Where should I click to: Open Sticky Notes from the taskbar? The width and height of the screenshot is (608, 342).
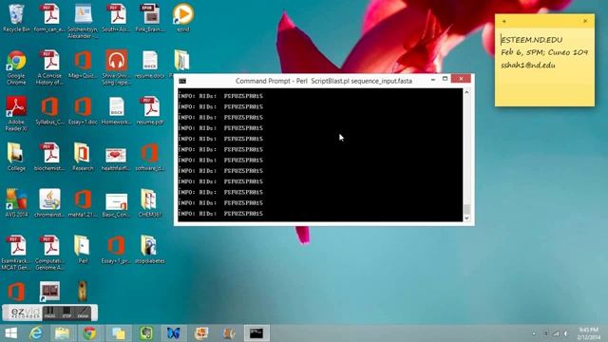click(118, 333)
